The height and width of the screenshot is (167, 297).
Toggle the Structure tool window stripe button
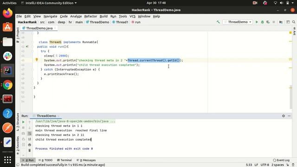coord(18,122)
